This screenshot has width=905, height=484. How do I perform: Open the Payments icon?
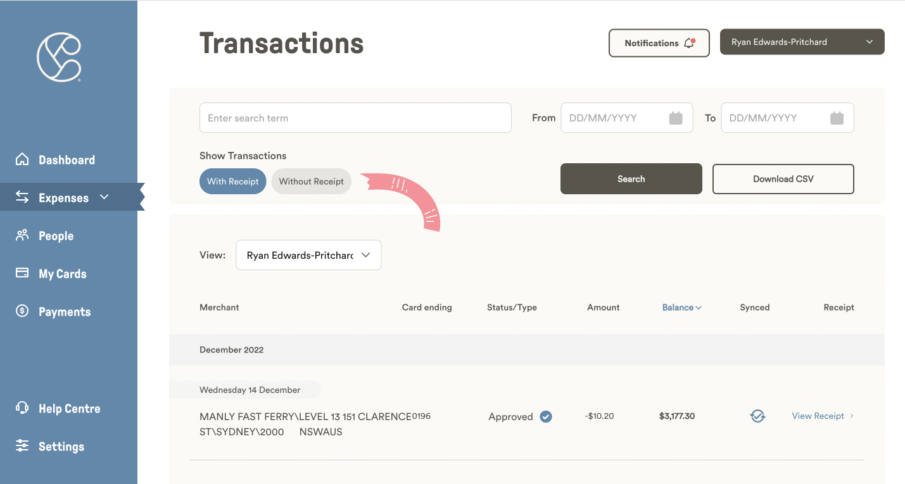(x=22, y=311)
